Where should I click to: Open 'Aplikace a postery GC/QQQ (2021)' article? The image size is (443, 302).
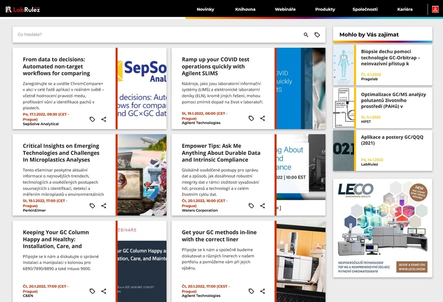point(392,140)
